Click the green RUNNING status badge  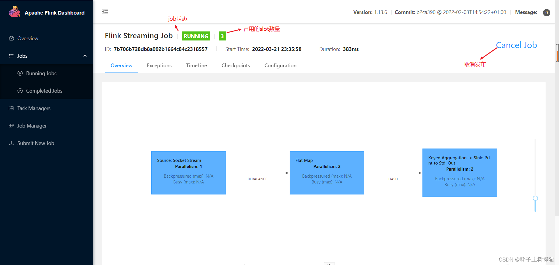pos(196,36)
